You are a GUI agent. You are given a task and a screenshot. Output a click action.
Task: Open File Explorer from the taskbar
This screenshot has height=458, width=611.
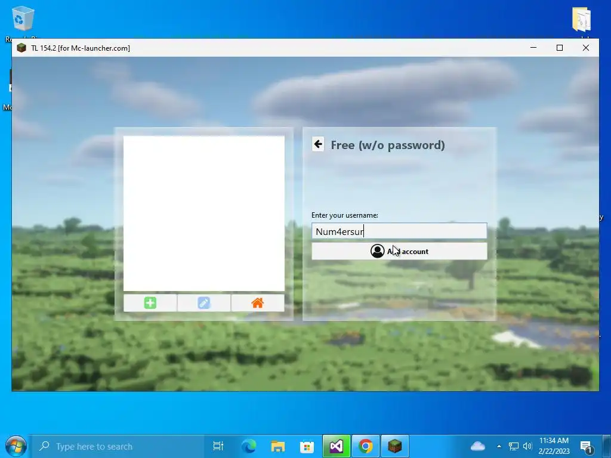tap(277, 446)
